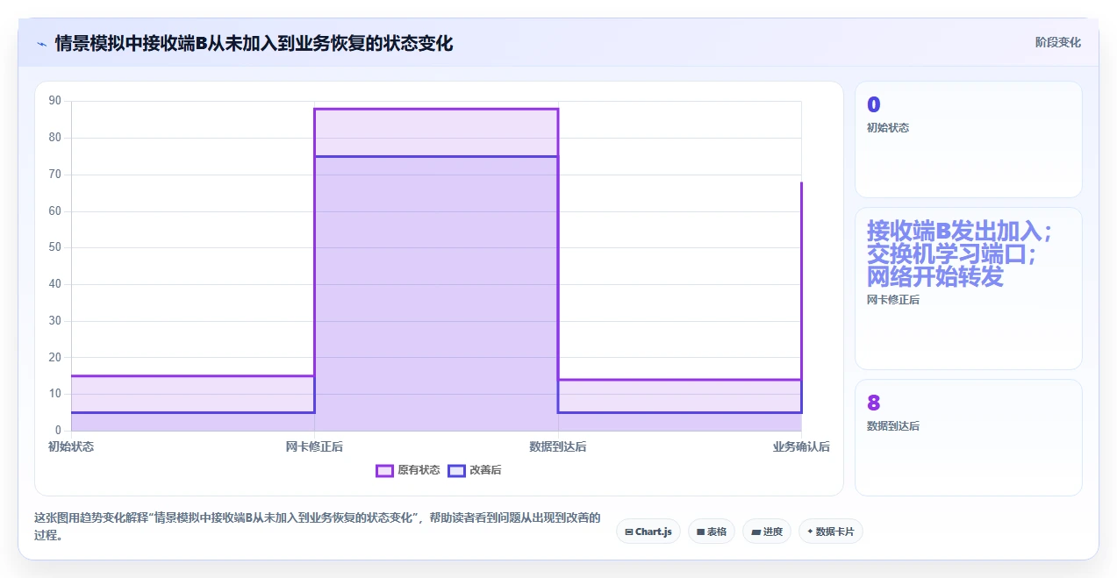This screenshot has width=1117, height=578.
Task: Select the 进度 tag
Action: [767, 532]
